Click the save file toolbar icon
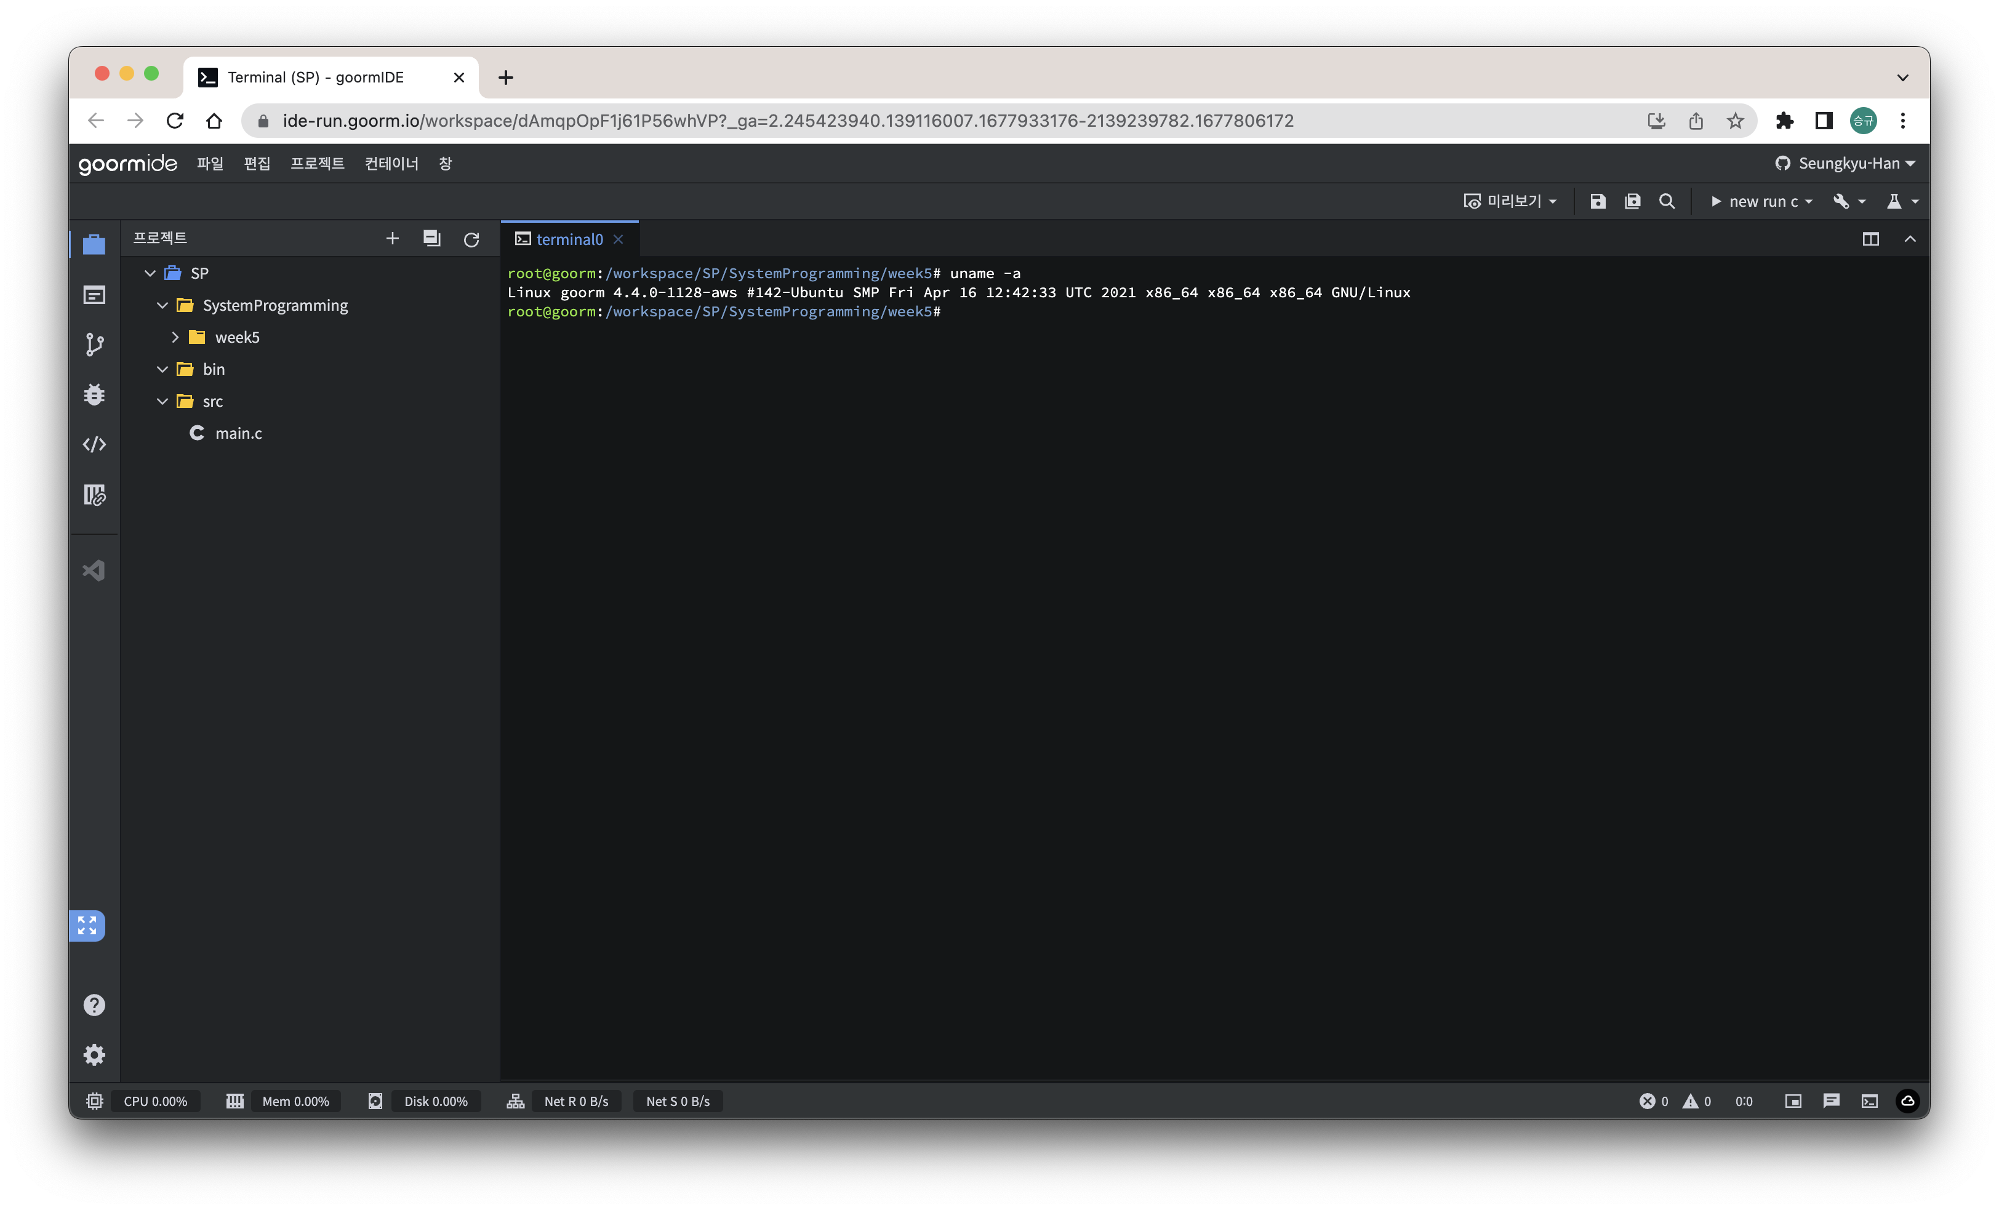Screen dimensions: 1999x1210 coord(1598,201)
